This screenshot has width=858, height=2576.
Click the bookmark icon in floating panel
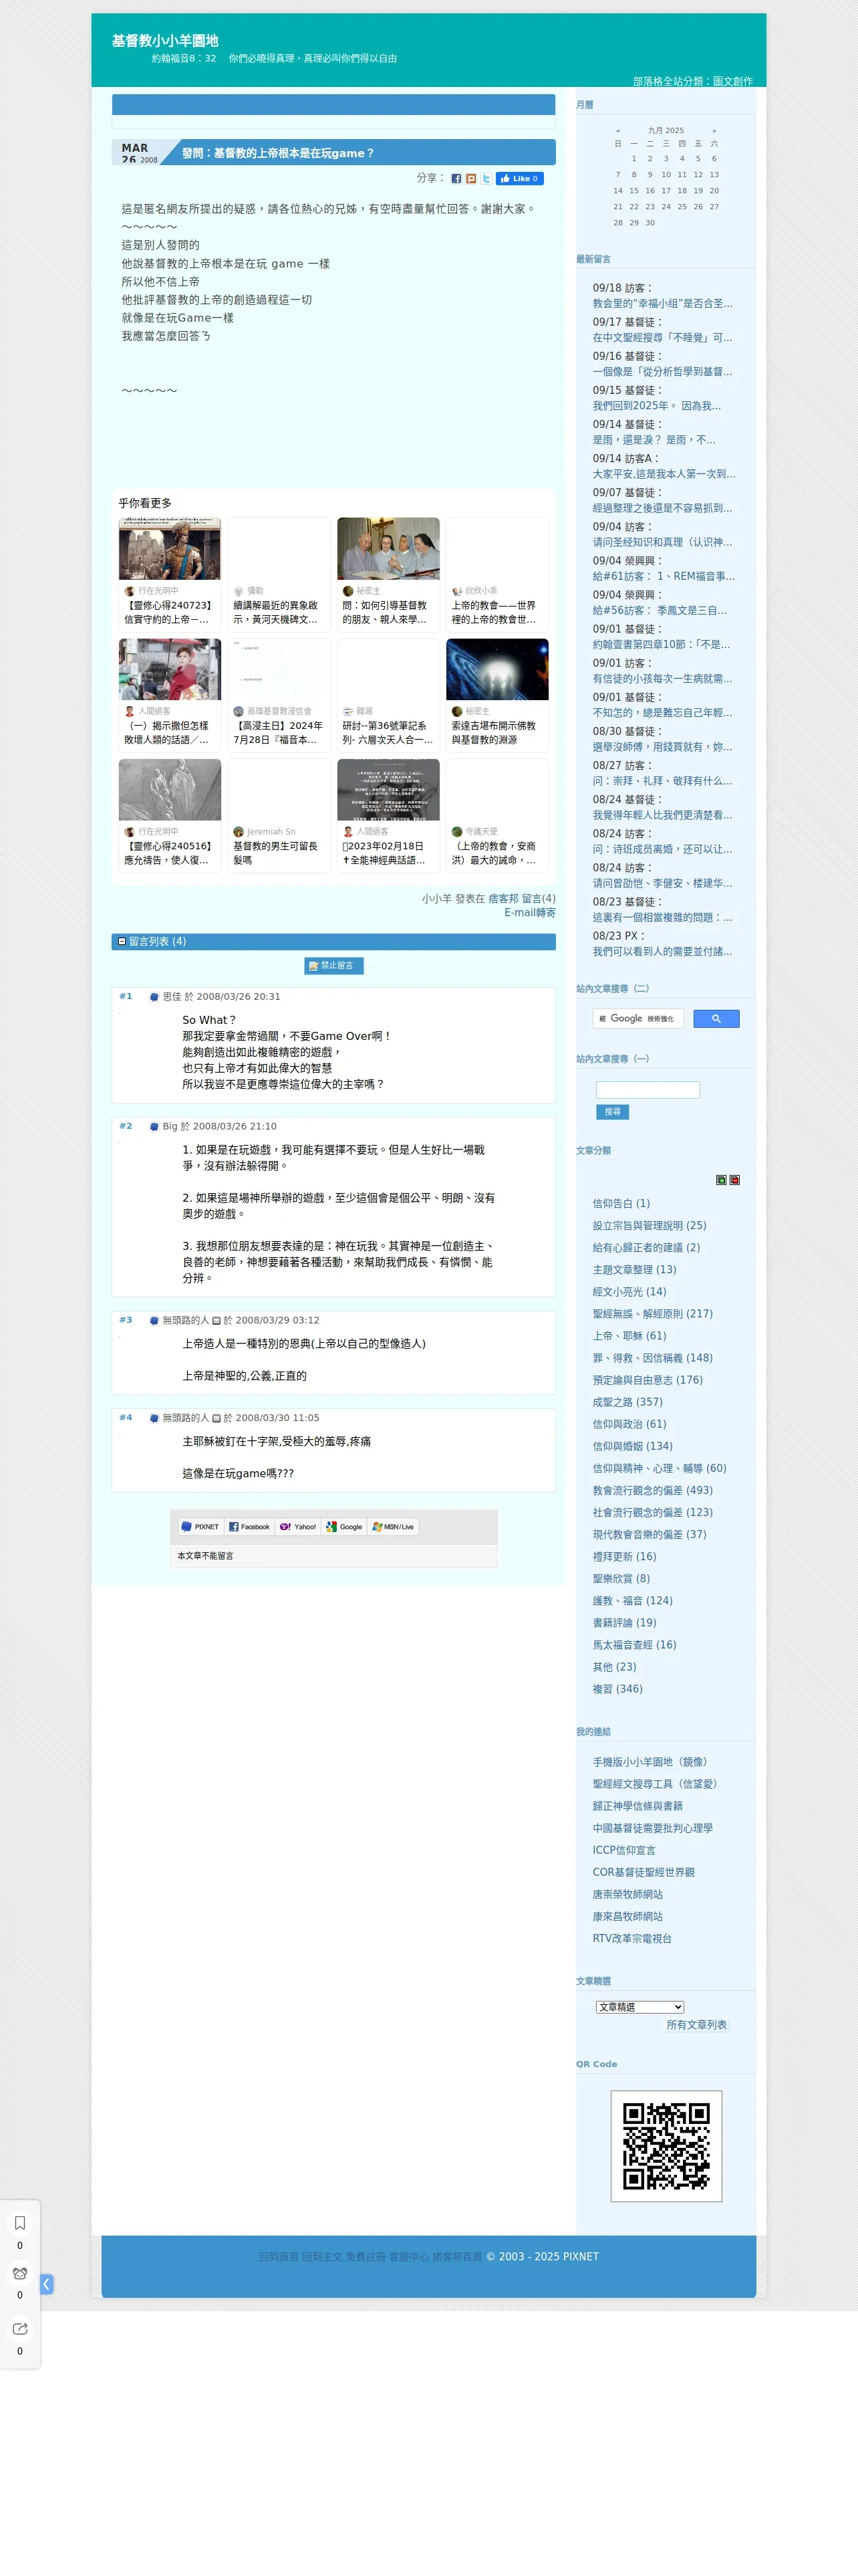pyautogui.click(x=20, y=2223)
